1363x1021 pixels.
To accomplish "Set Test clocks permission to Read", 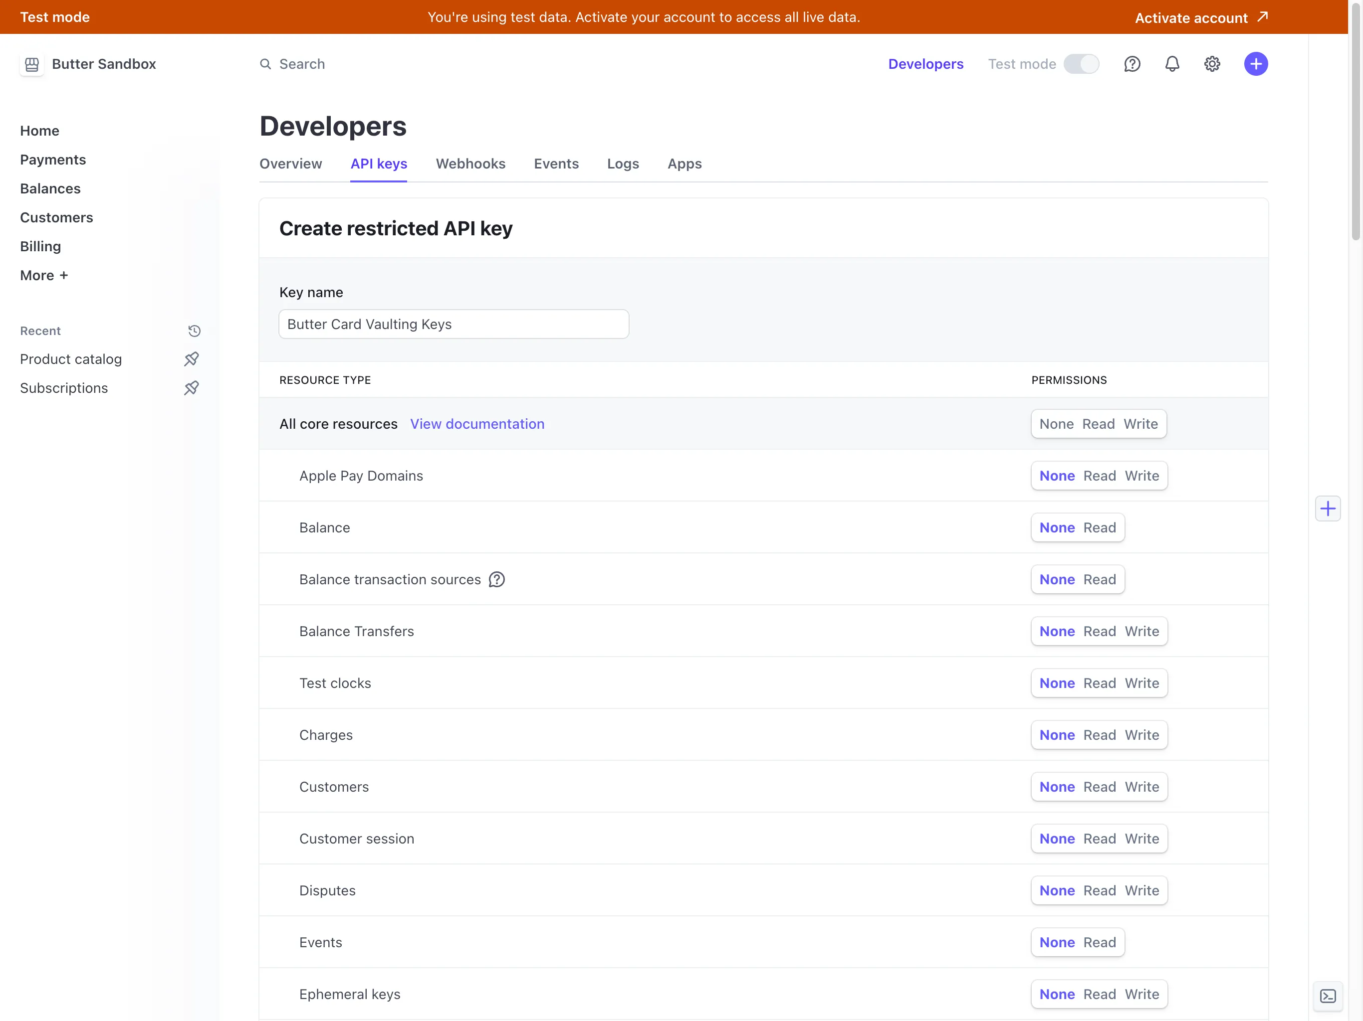I will click(1099, 683).
